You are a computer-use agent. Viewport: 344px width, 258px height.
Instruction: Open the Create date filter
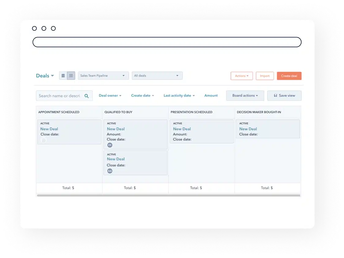[x=142, y=95]
